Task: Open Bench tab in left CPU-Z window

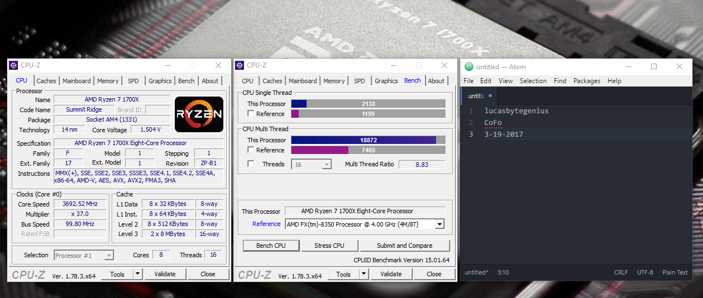Action: point(186,81)
